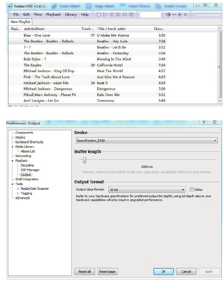Screen dimensions: 223x283
Task: Open the Edit menu
Action: [x=26, y=14]
